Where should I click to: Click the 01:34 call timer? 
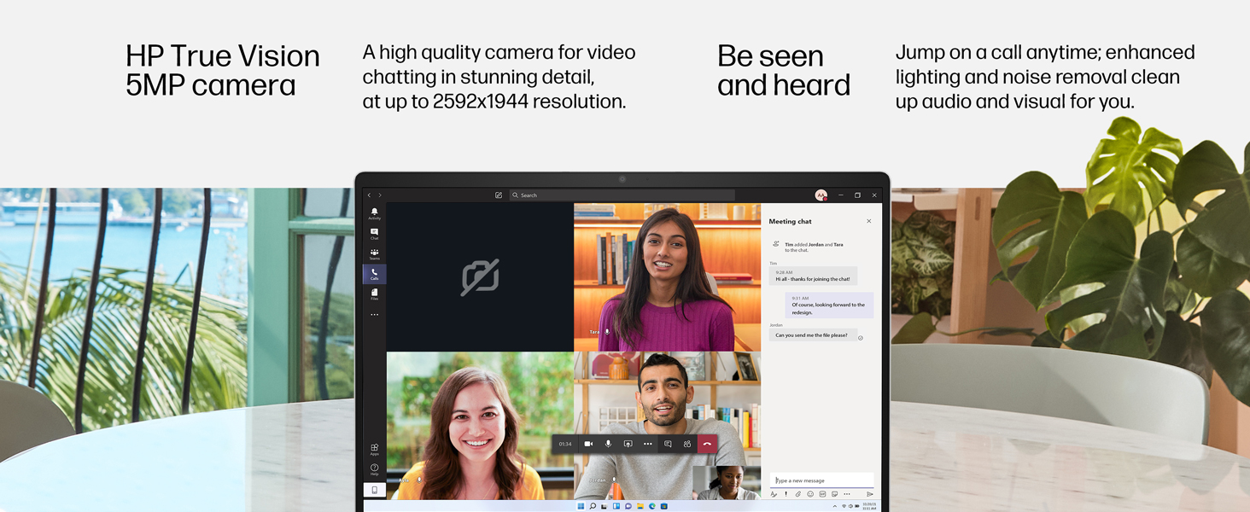pos(565,444)
